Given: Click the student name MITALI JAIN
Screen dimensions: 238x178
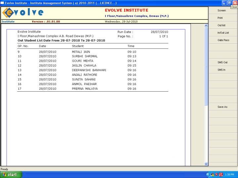Looking at the screenshot, I should (x=81, y=52).
